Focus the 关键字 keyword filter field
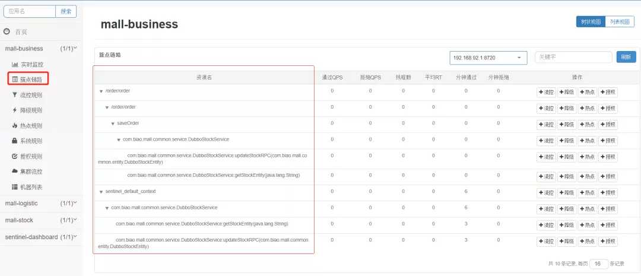The width and height of the screenshot is (641, 276). (x=573, y=57)
